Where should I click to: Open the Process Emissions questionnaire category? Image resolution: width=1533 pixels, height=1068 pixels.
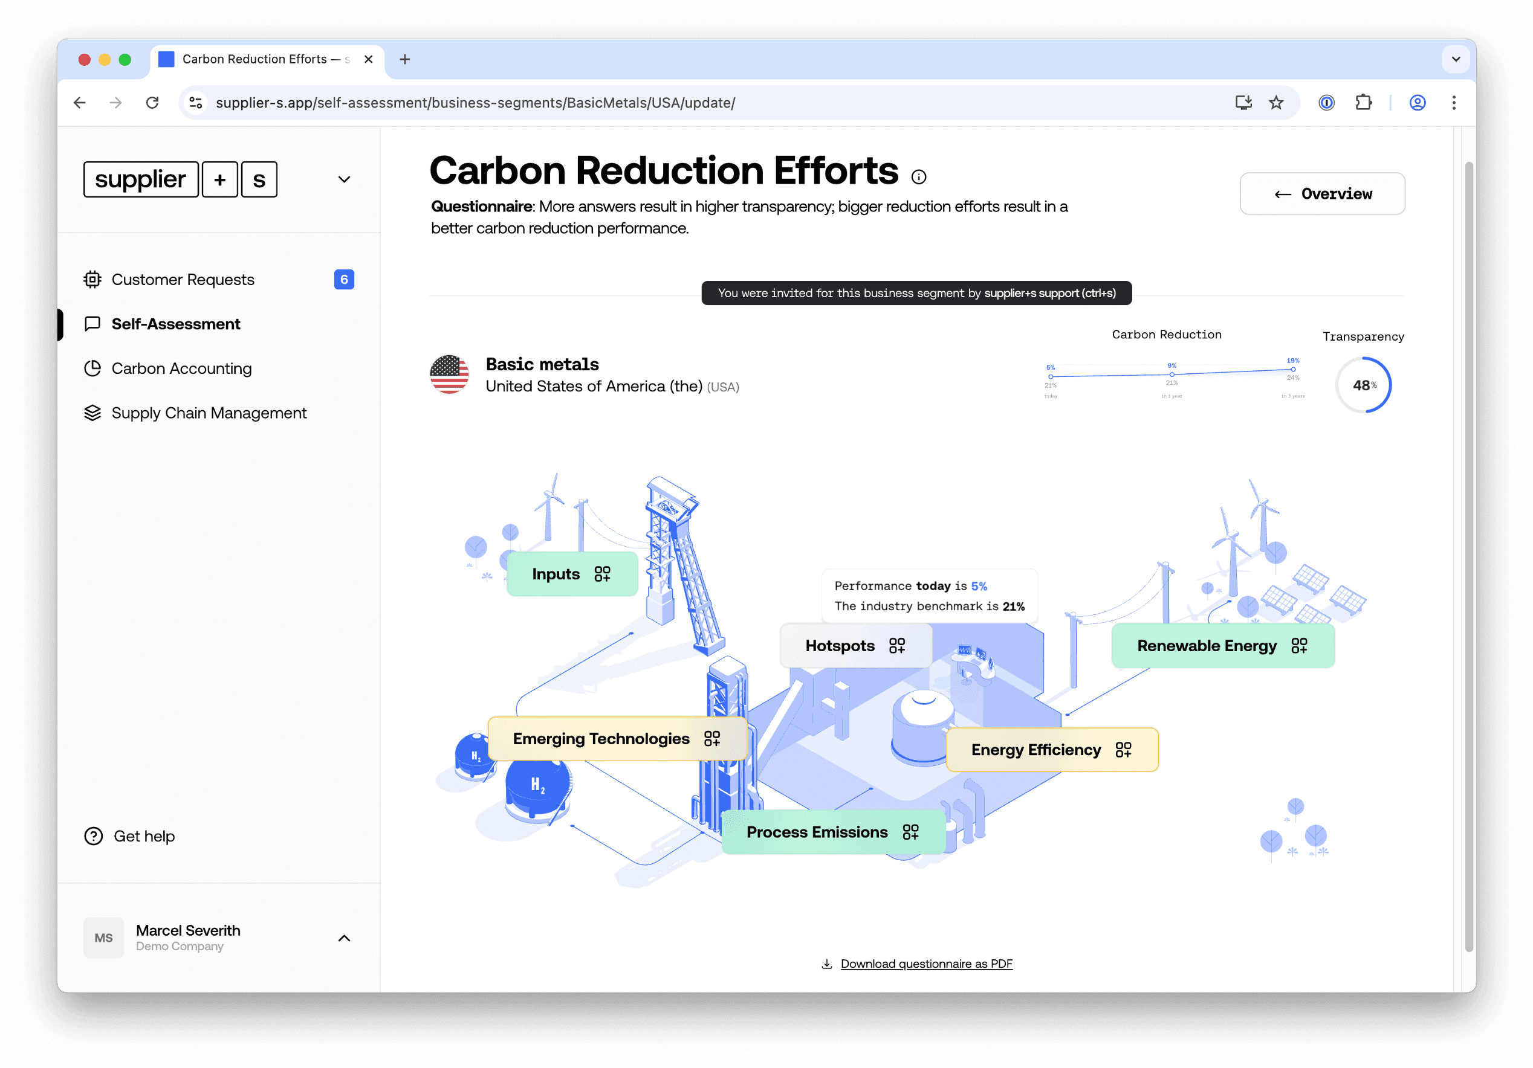point(832,832)
